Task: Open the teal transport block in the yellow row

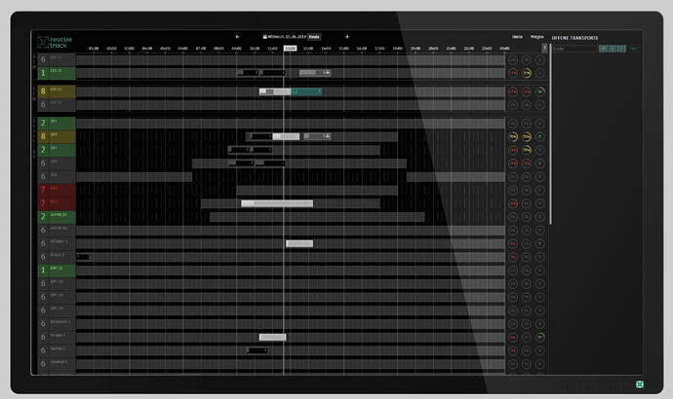Action: [306, 91]
